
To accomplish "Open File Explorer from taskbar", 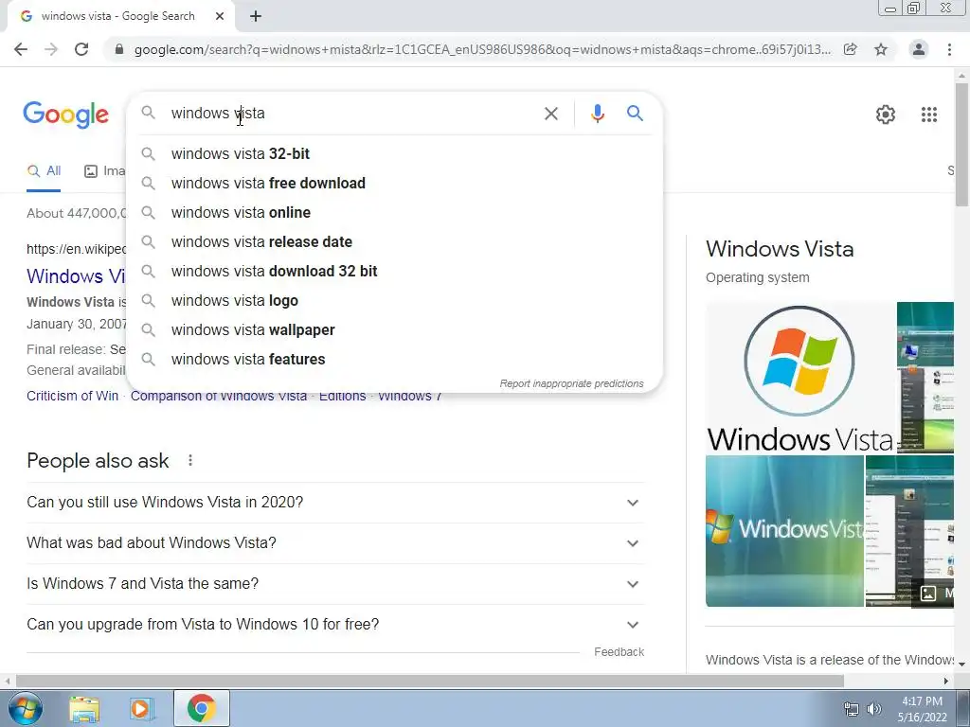I will [x=84, y=709].
